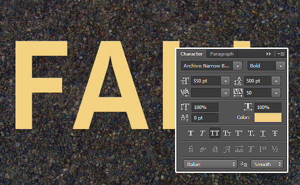Collapse panel using double-arrow button

point(268,54)
